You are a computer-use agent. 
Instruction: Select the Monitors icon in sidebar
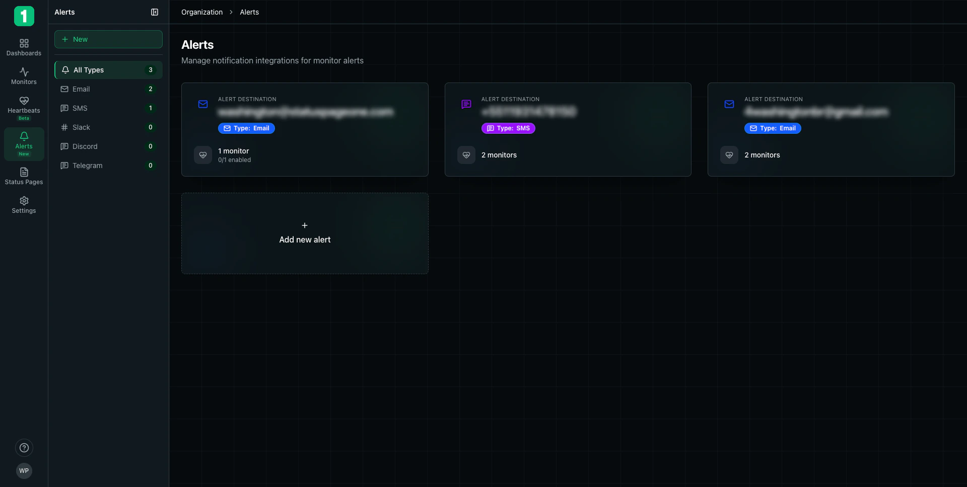(24, 75)
